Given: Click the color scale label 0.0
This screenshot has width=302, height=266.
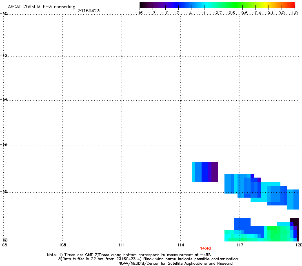Looking at the screenshot, I should (x=282, y=13).
